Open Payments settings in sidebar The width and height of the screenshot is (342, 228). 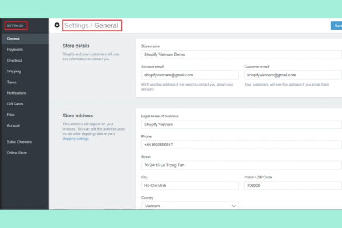click(x=15, y=50)
